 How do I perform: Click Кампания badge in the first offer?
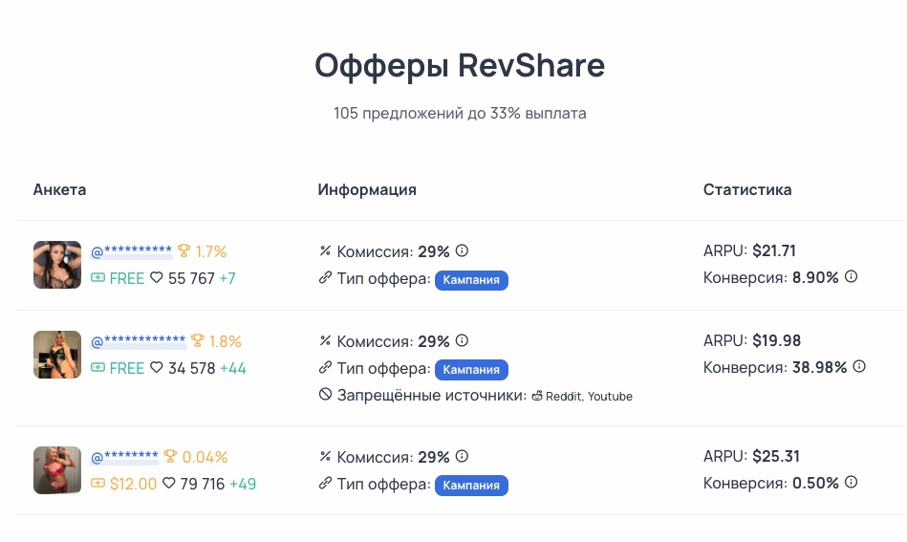pos(471,280)
